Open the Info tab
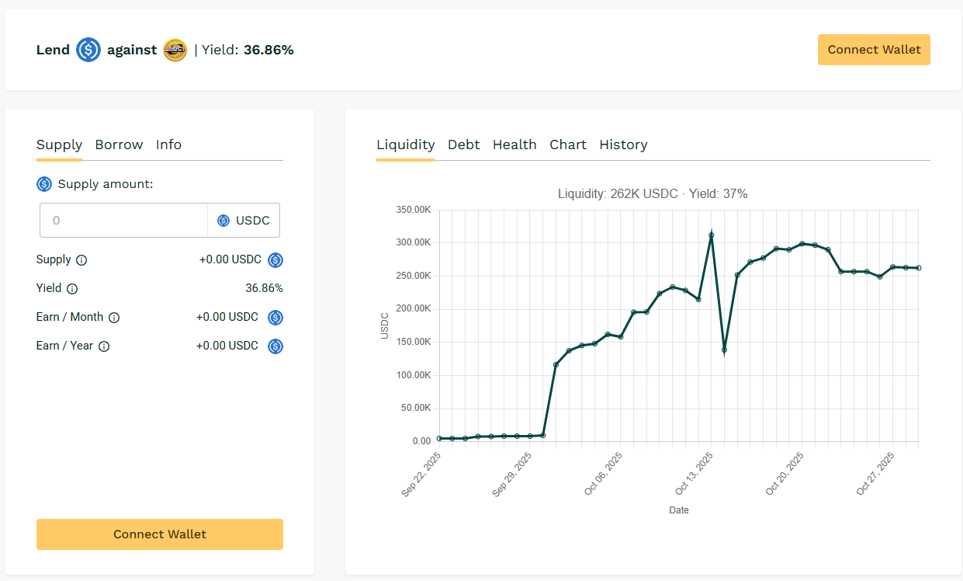 click(x=168, y=144)
